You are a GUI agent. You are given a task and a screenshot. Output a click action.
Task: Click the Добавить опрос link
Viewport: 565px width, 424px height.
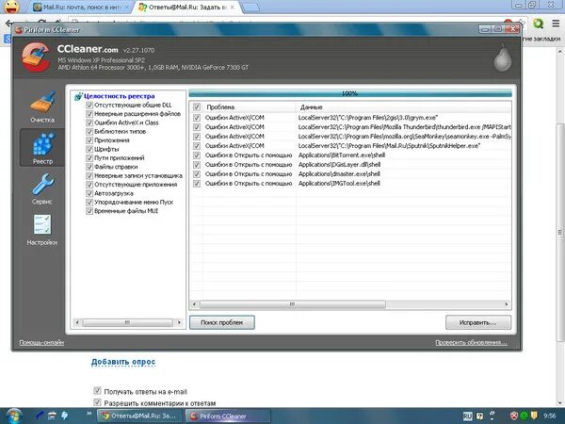click(123, 362)
